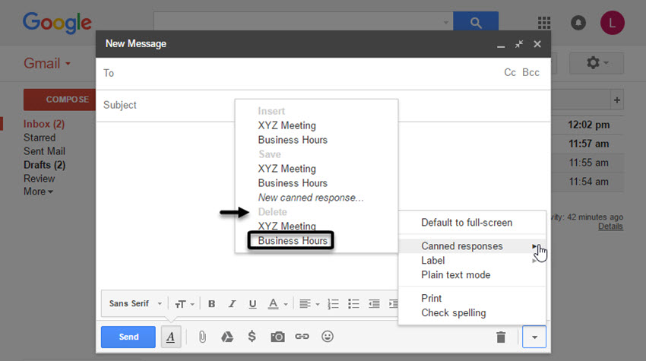Insert Business Hours canned response
Viewport: 646px width, 361px height.
(x=293, y=140)
